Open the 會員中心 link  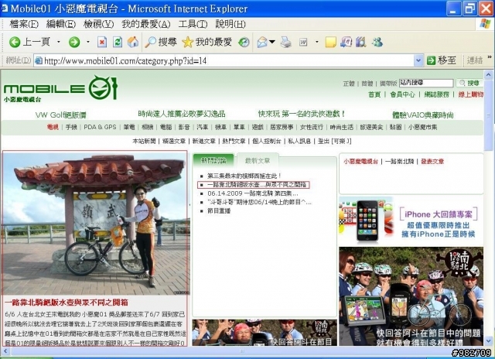point(402,94)
